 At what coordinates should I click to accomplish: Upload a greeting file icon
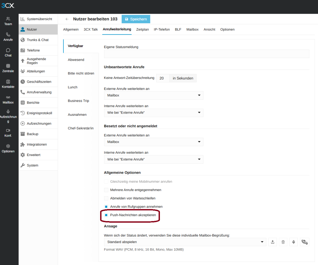pyautogui.click(x=273, y=242)
